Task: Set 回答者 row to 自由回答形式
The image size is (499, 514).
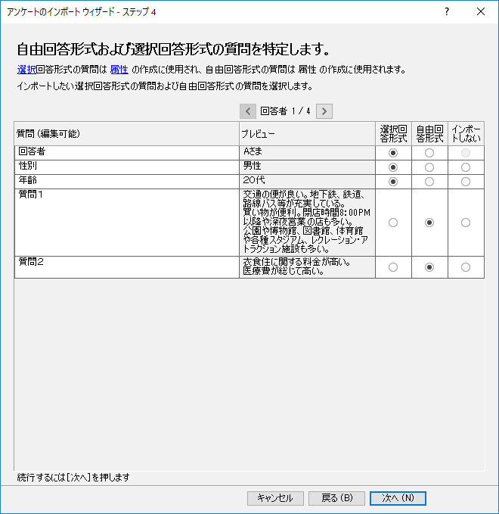Action: click(x=429, y=152)
